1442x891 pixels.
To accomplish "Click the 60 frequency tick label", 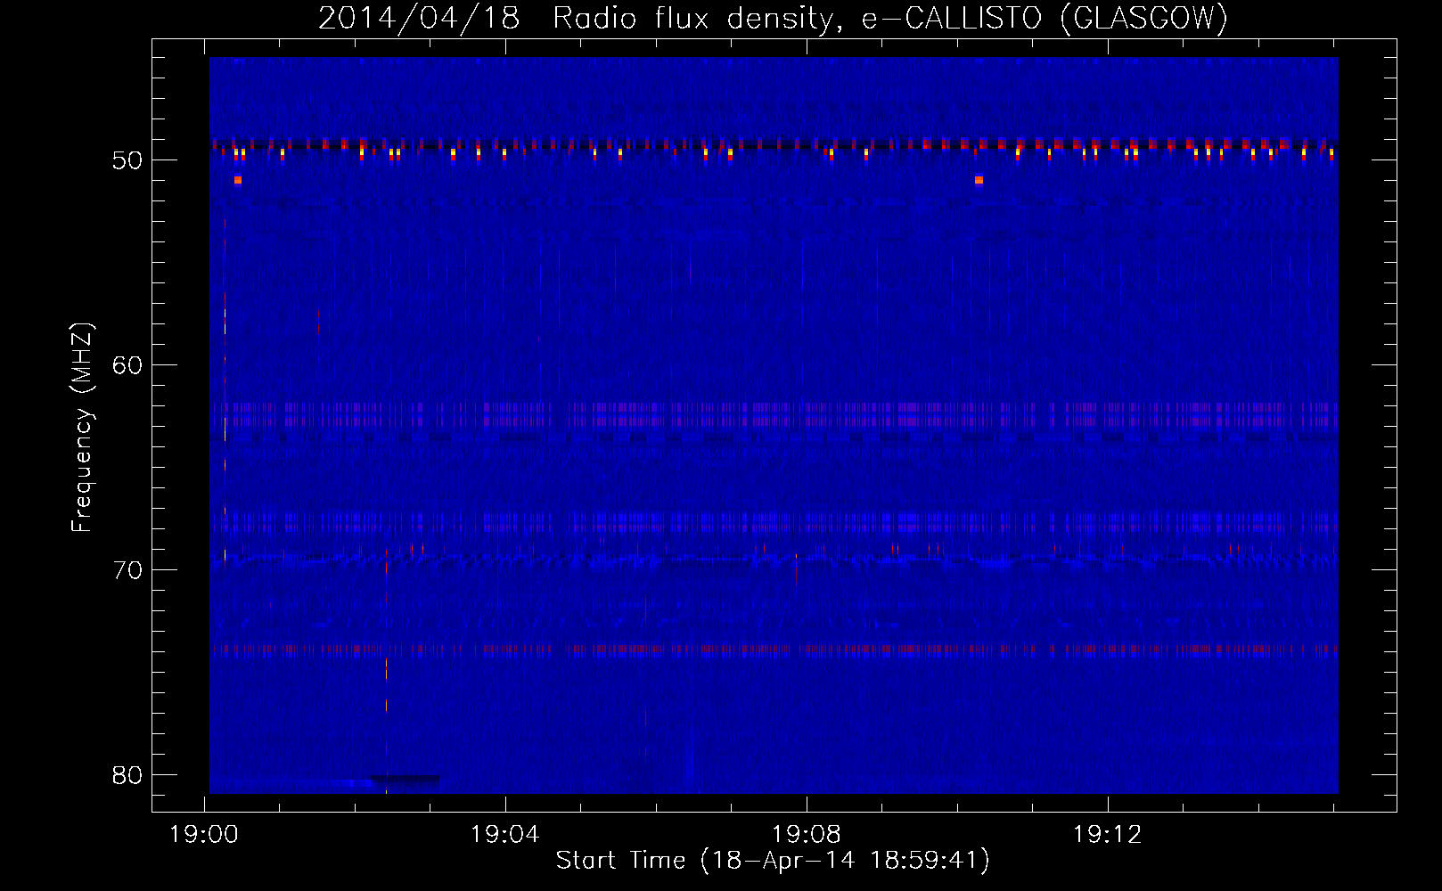I will tap(127, 365).
